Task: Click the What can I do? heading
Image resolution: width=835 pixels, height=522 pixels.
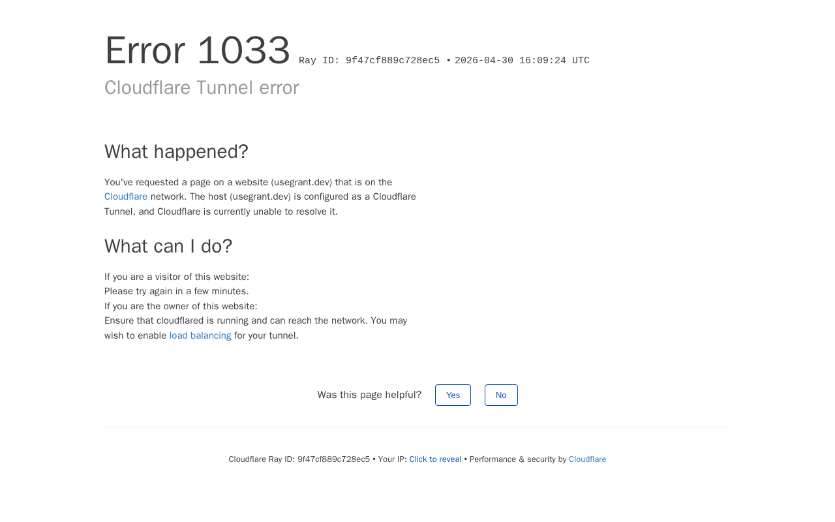Action: pyautogui.click(x=168, y=246)
